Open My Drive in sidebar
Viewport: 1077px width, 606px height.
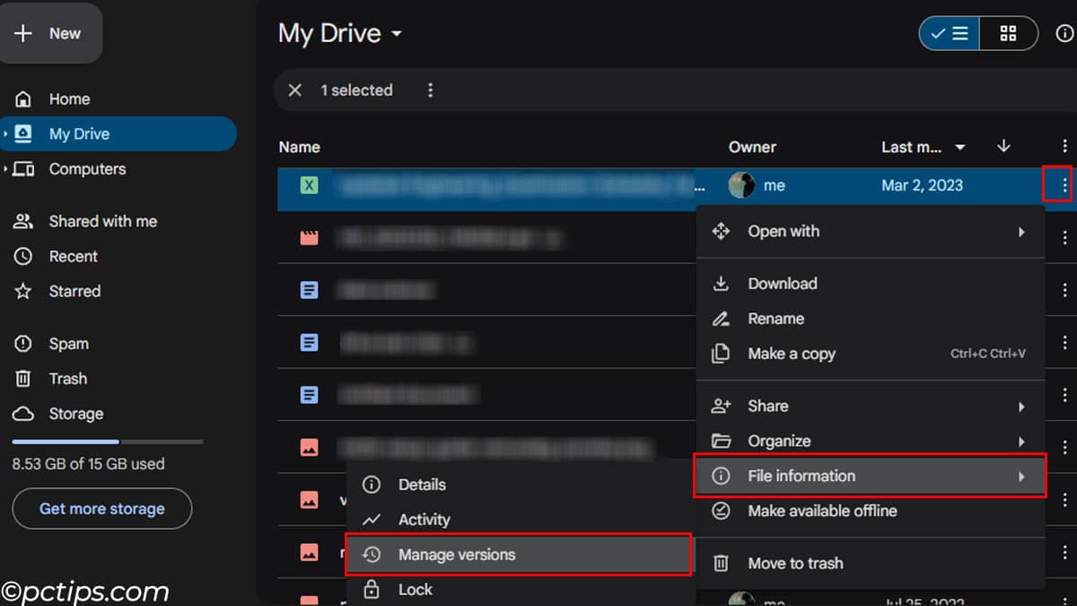click(118, 134)
